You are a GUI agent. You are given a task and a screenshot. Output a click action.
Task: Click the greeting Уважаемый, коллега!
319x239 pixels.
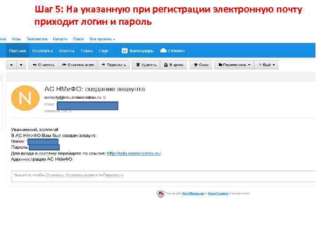tap(35, 129)
